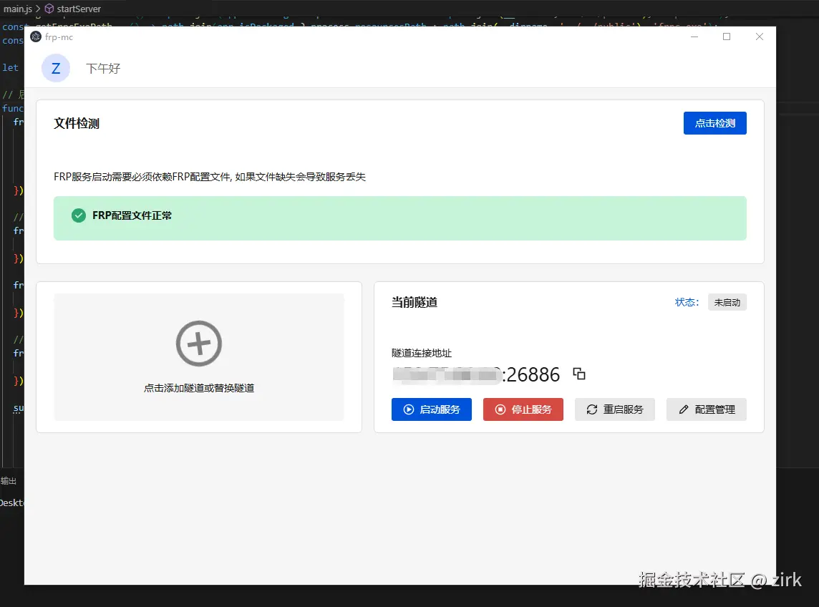Viewport: 819px width, 607px height.
Task: Click the FRP服务启动需要 description text
Action: [210, 177]
